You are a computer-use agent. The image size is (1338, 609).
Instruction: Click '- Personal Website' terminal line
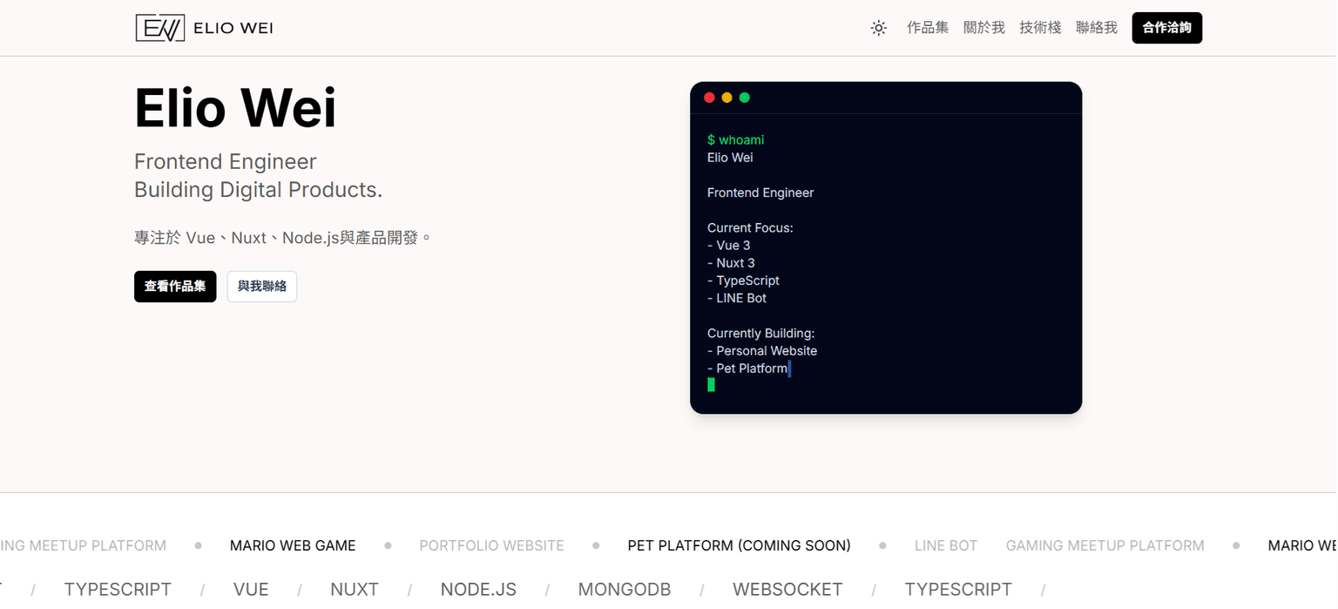pos(762,351)
